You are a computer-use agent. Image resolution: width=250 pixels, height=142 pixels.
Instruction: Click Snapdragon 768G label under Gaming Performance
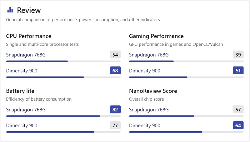[149, 55]
